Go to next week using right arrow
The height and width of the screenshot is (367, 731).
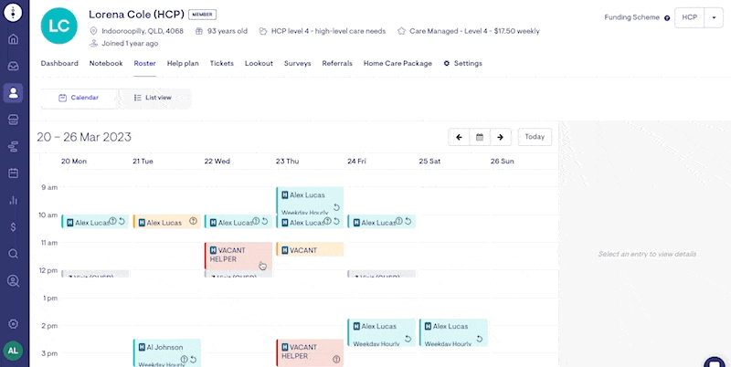coord(500,137)
